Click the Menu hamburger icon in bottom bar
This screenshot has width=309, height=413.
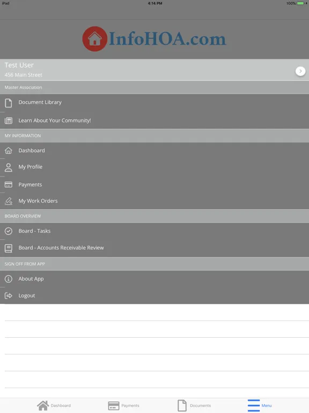pos(254,405)
